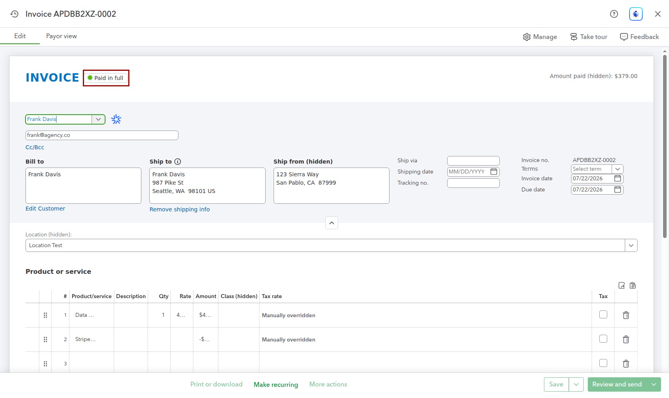Click the Bill to address box
Screen dimensions: 669x398
point(83,185)
